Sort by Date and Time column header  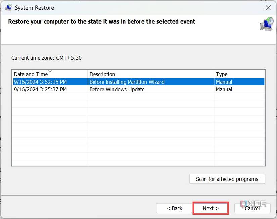coord(50,74)
